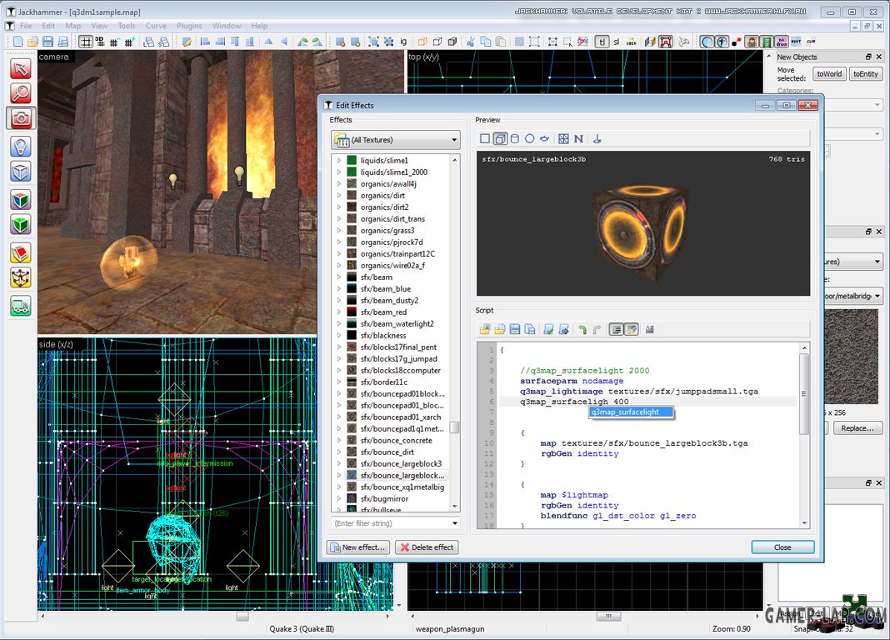This screenshot has height=640, width=890.
Task: Click the green Undo arrow in Script toolbar
Action: [x=582, y=329]
